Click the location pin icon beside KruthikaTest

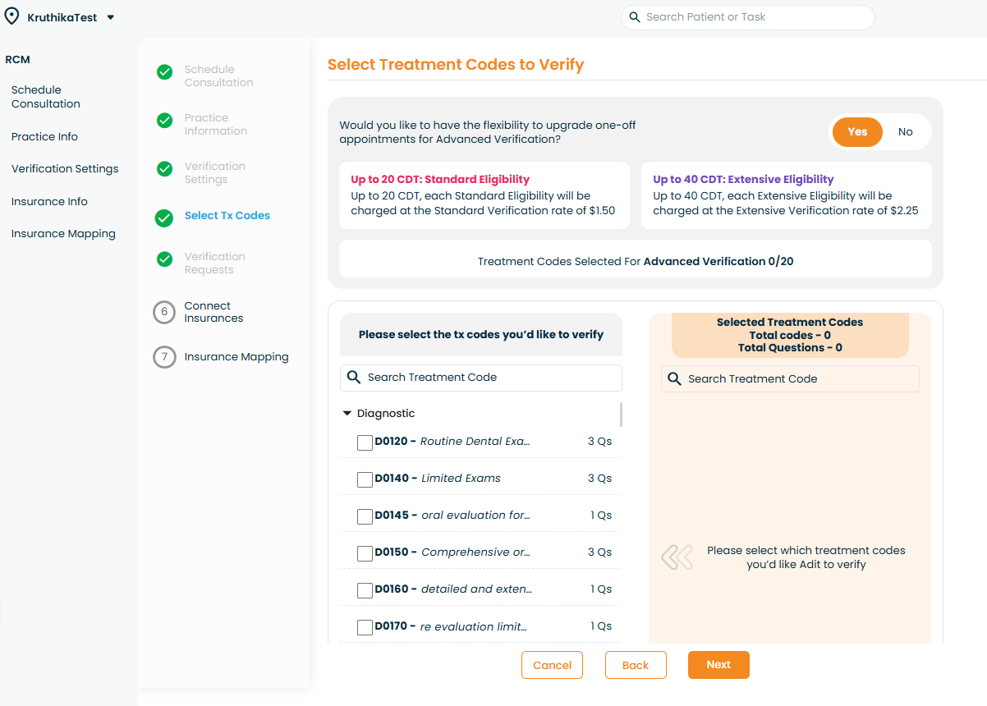[11, 16]
